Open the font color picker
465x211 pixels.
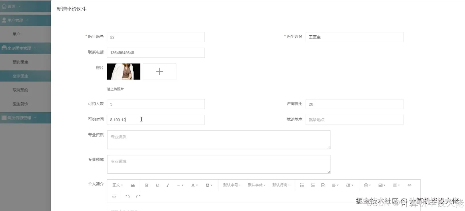[x=194, y=185]
